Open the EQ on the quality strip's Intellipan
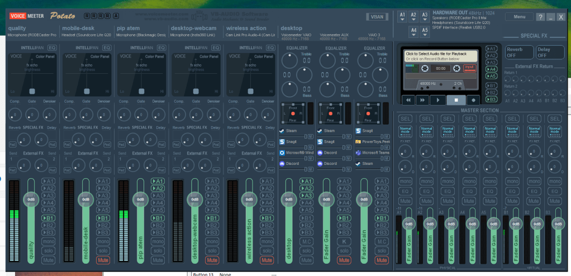Screen dimensions: 571x276 point(53,47)
